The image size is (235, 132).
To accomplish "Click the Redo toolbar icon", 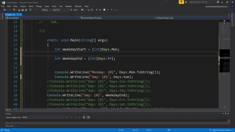I will pyautogui.click(x=36, y=10).
